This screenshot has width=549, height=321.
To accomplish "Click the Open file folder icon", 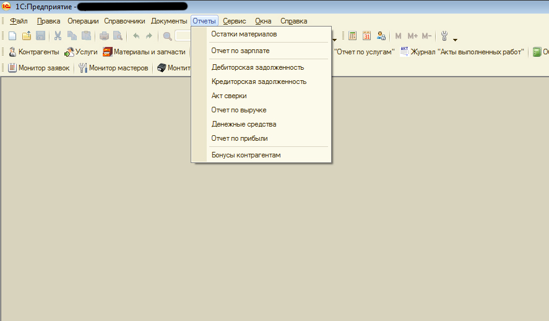I will 26,36.
